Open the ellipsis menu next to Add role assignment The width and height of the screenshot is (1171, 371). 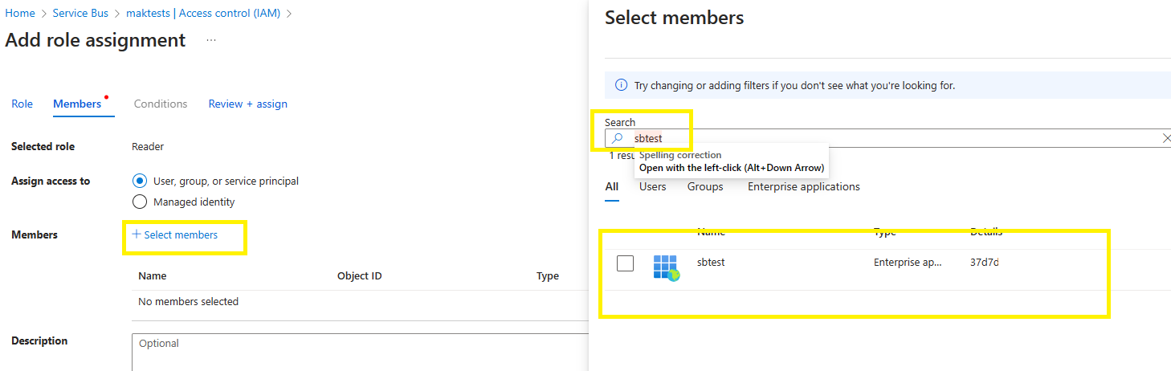[x=211, y=40]
